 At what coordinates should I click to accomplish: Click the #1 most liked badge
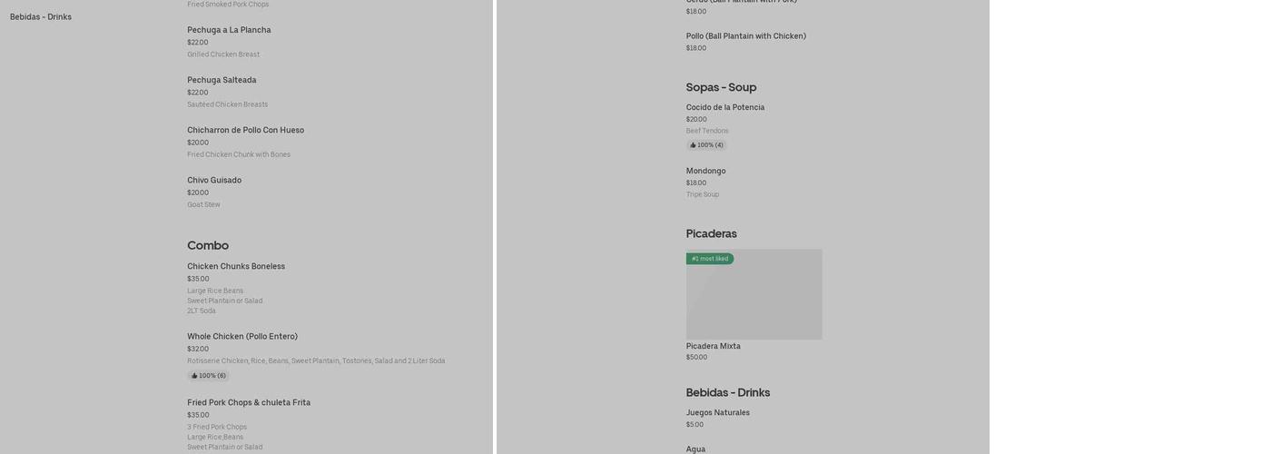[710, 259]
